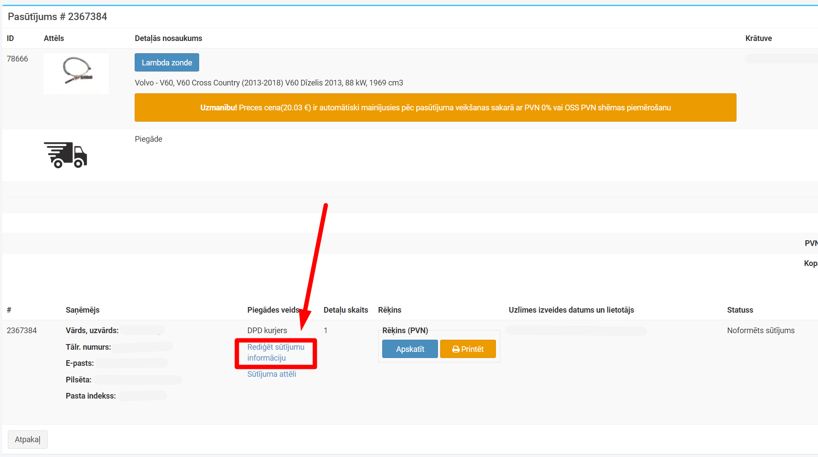The height and width of the screenshot is (457, 818).
Task: Open Rediģēt sūtījumu informāciju link
Action: (x=275, y=352)
